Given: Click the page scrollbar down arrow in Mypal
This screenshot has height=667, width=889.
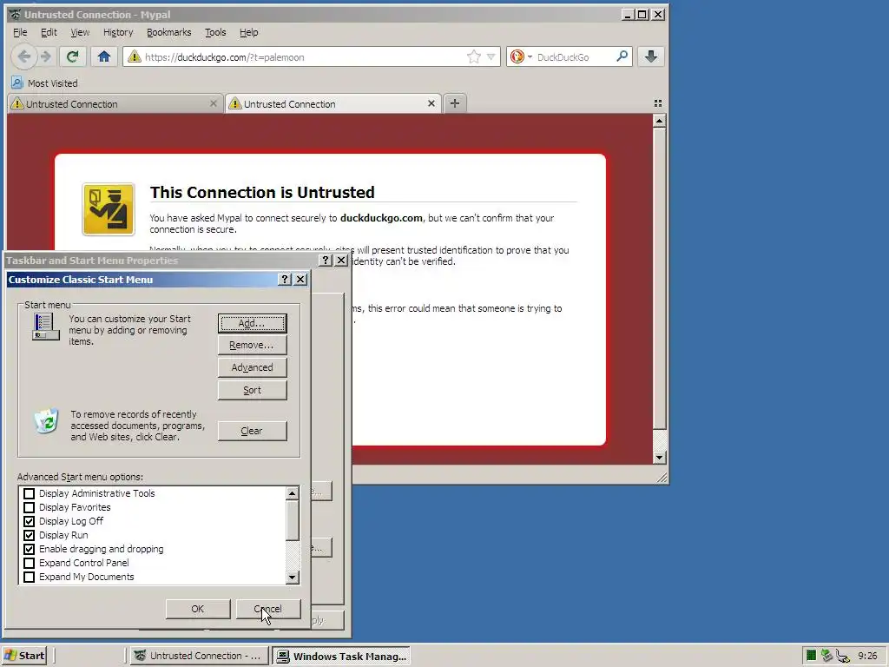Looking at the screenshot, I should [x=659, y=457].
